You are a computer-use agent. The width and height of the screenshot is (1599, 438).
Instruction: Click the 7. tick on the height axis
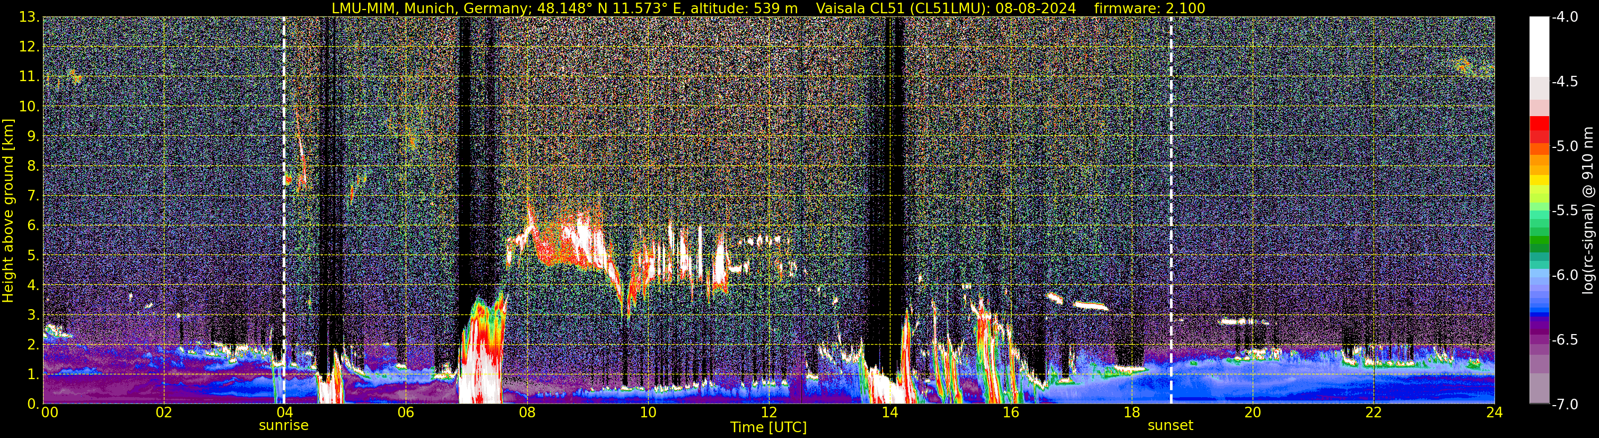coord(32,196)
